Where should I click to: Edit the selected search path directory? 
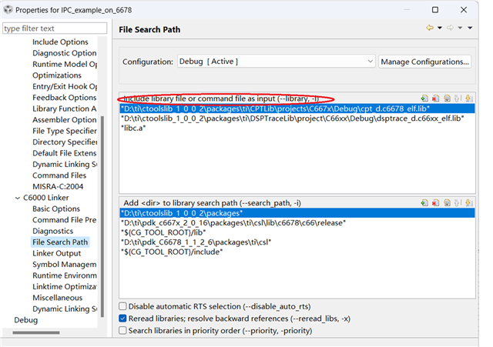[447, 202]
